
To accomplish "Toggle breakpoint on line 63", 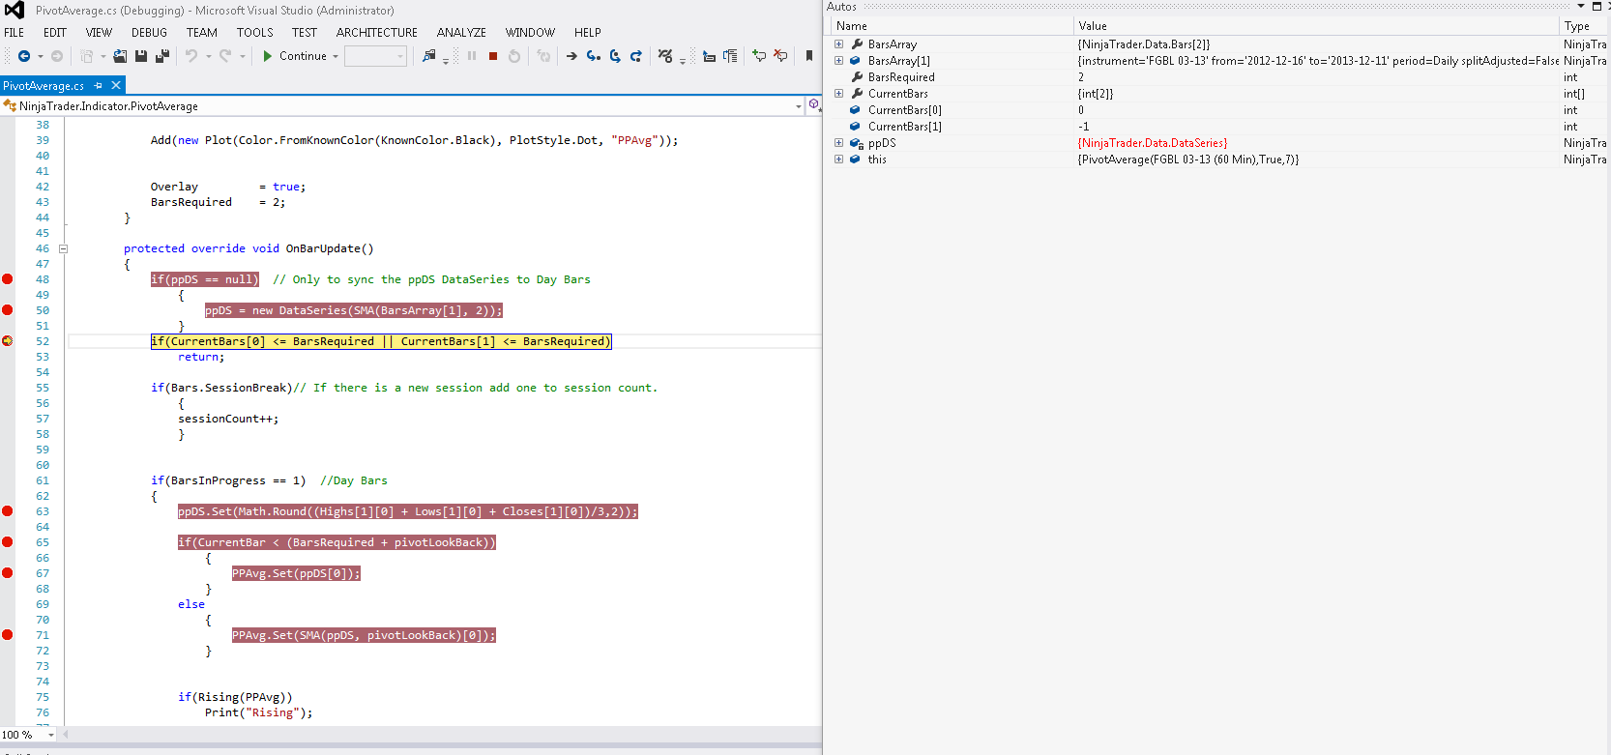I will (8, 511).
